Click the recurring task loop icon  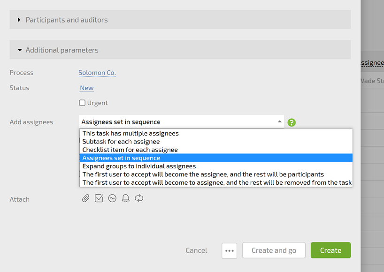pos(139,198)
